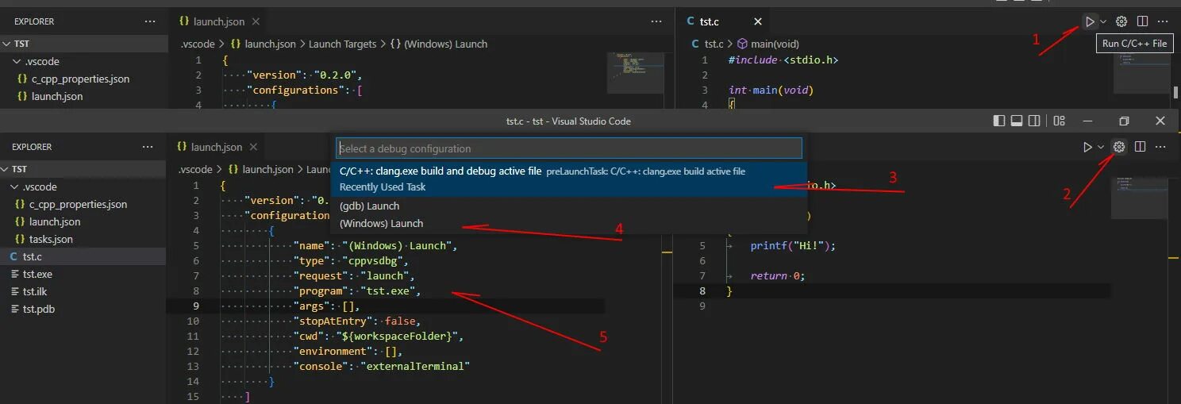Close launch.json tab in upper window

point(256,21)
